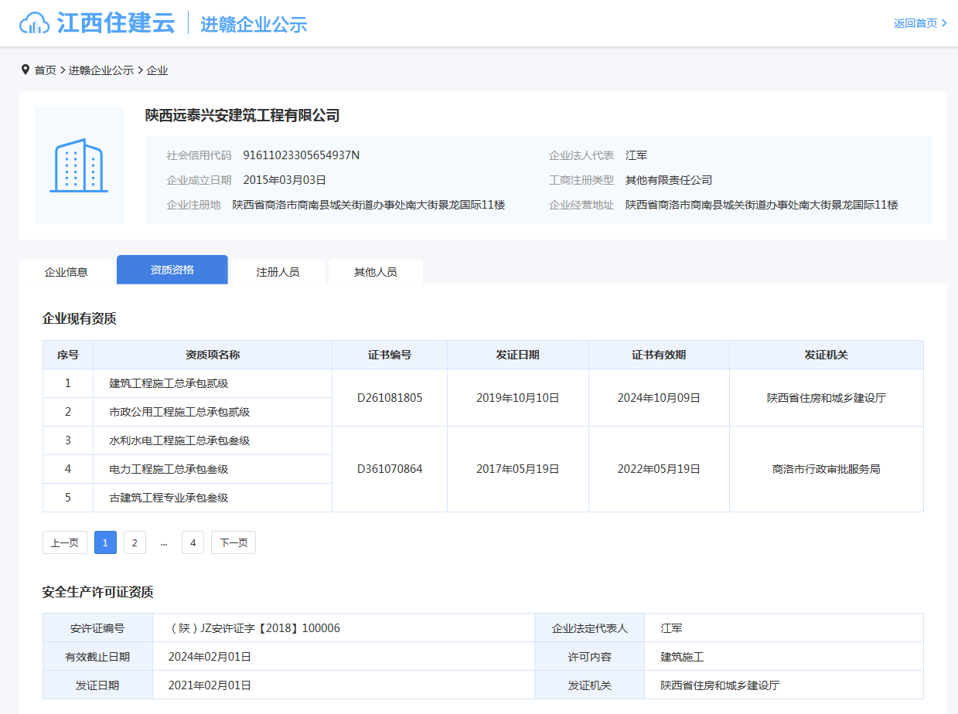Switch to the 注册人员 tab
This screenshot has height=714, width=958.
pos(278,271)
